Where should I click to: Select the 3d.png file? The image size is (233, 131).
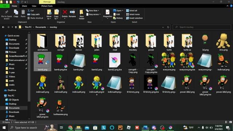coord(205,43)
